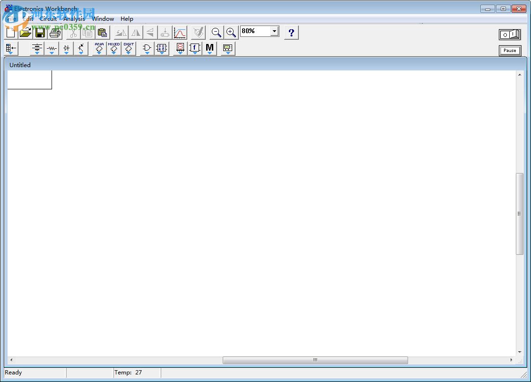Click the Untitled circuit window title
The height and width of the screenshot is (382, 531).
click(20, 65)
